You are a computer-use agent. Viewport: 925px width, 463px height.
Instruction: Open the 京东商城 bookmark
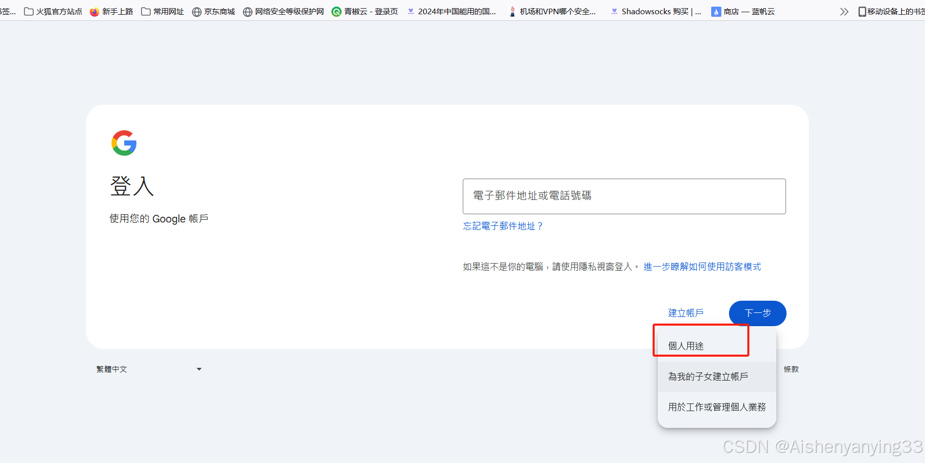213,11
